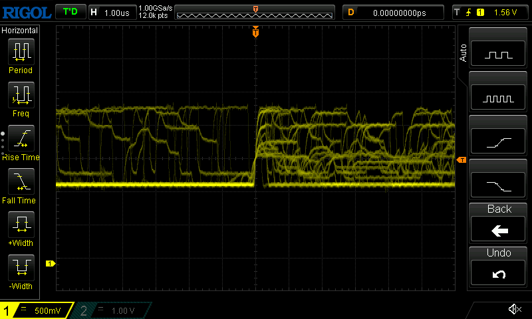Choose the rising edge slope option
This screenshot has height=319, width=532.
pos(499,142)
